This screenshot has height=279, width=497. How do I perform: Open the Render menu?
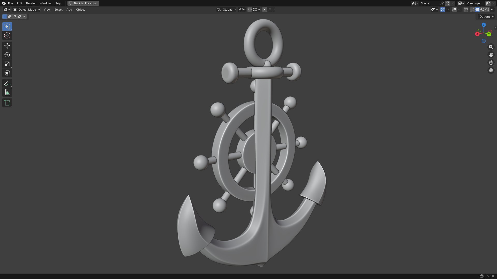point(31,3)
